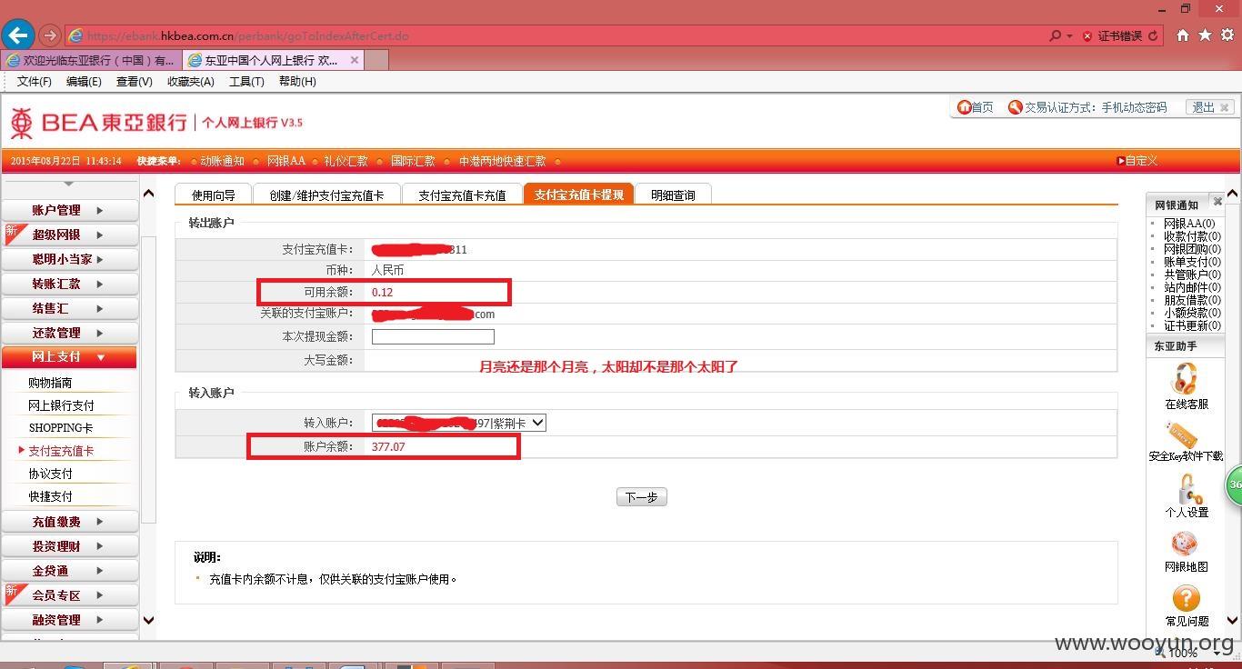Click the 证书错误 certificate warning
This screenshot has height=669, width=1242.
pos(1112,36)
